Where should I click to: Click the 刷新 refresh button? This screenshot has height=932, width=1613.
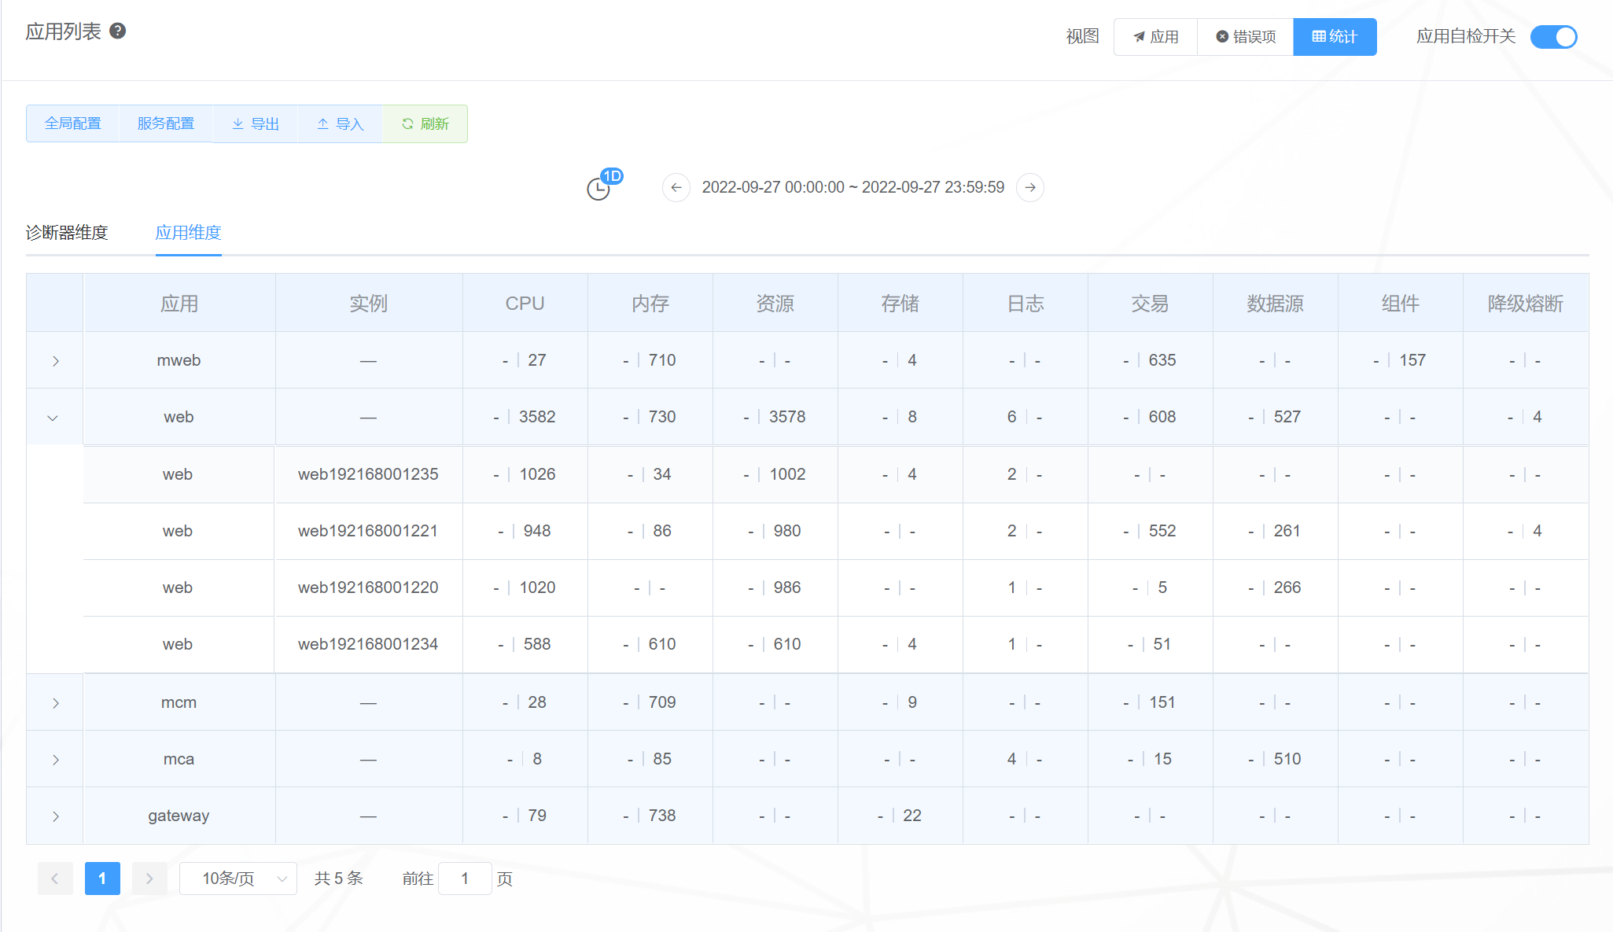(x=425, y=123)
